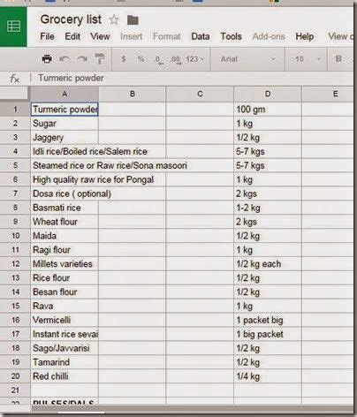
Task: Open the Add-ons menu
Action: 269,36
